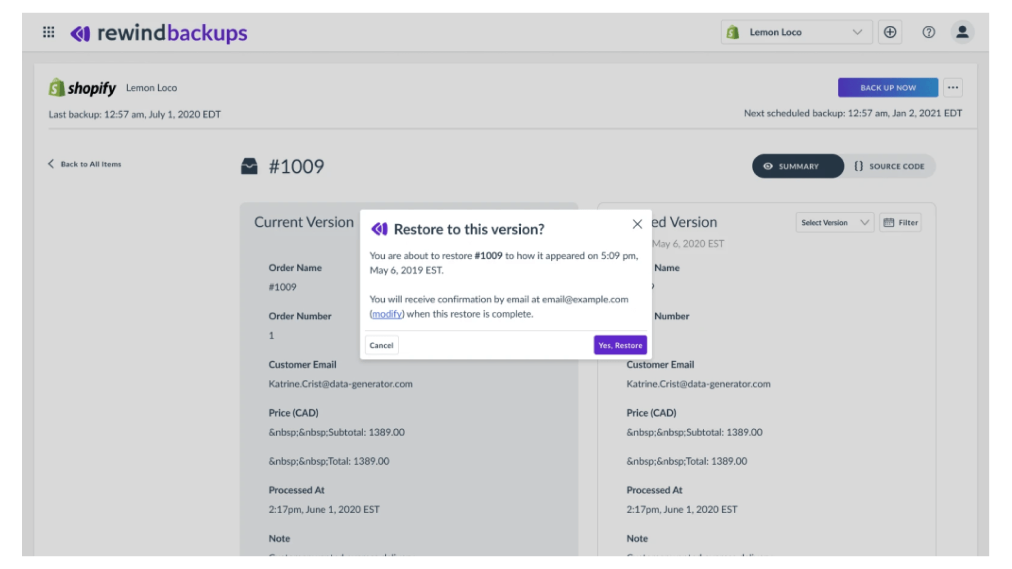Open the Select Version dropdown
This screenshot has width=1012, height=569.
pyautogui.click(x=835, y=223)
